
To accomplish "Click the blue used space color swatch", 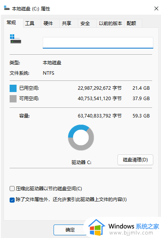I will pos(13,88).
